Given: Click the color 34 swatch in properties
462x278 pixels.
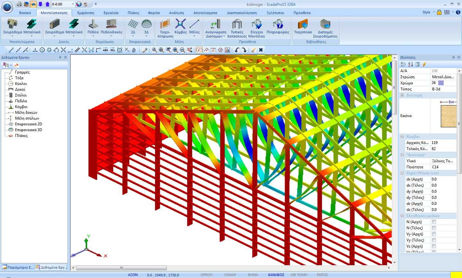Looking at the screenshot, I should (x=441, y=83).
